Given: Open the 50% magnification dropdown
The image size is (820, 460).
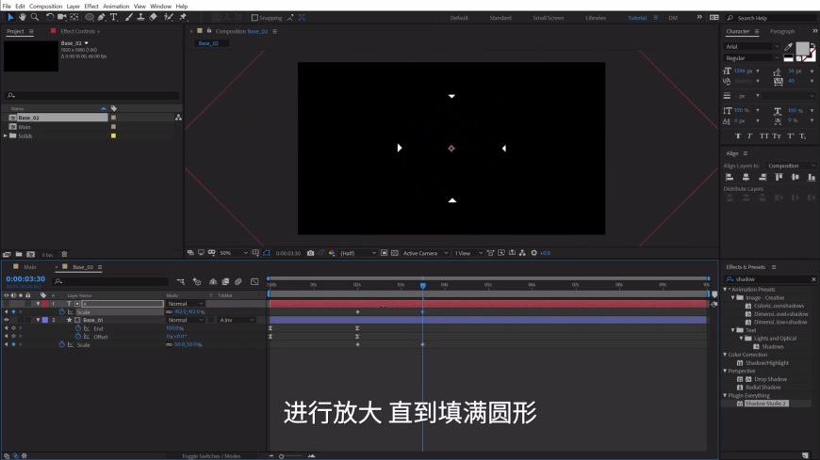Looking at the screenshot, I should point(233,253).
